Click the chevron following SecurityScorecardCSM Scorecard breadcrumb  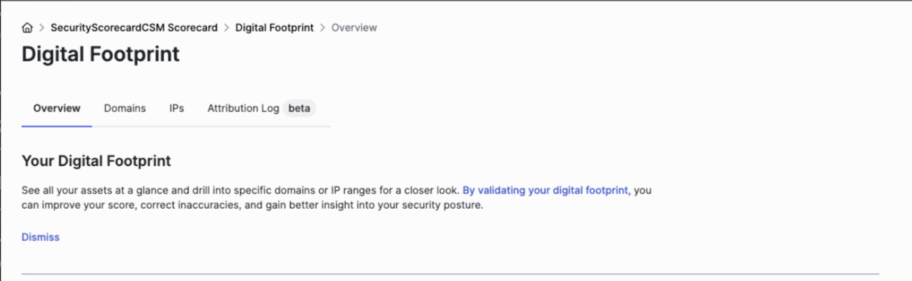point(226,28)
